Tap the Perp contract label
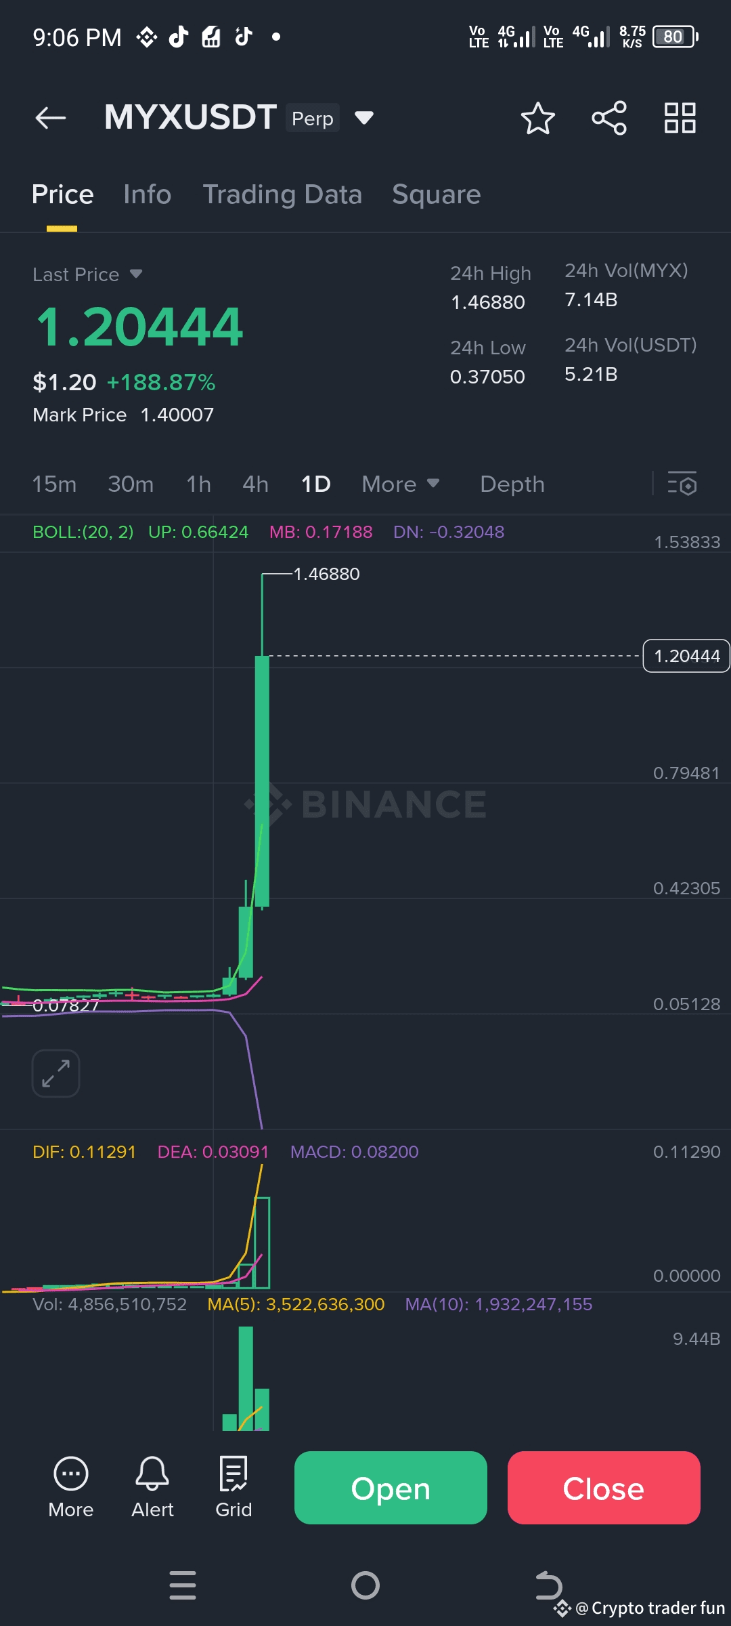Screen dimensions: 731x1626 312,118
